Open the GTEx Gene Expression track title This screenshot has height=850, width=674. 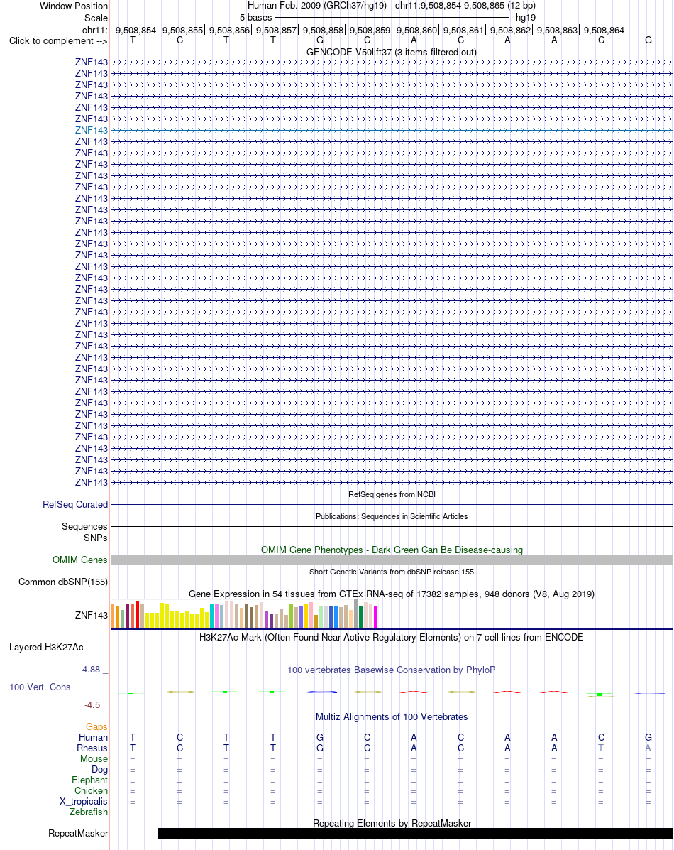tap(392, 594)
